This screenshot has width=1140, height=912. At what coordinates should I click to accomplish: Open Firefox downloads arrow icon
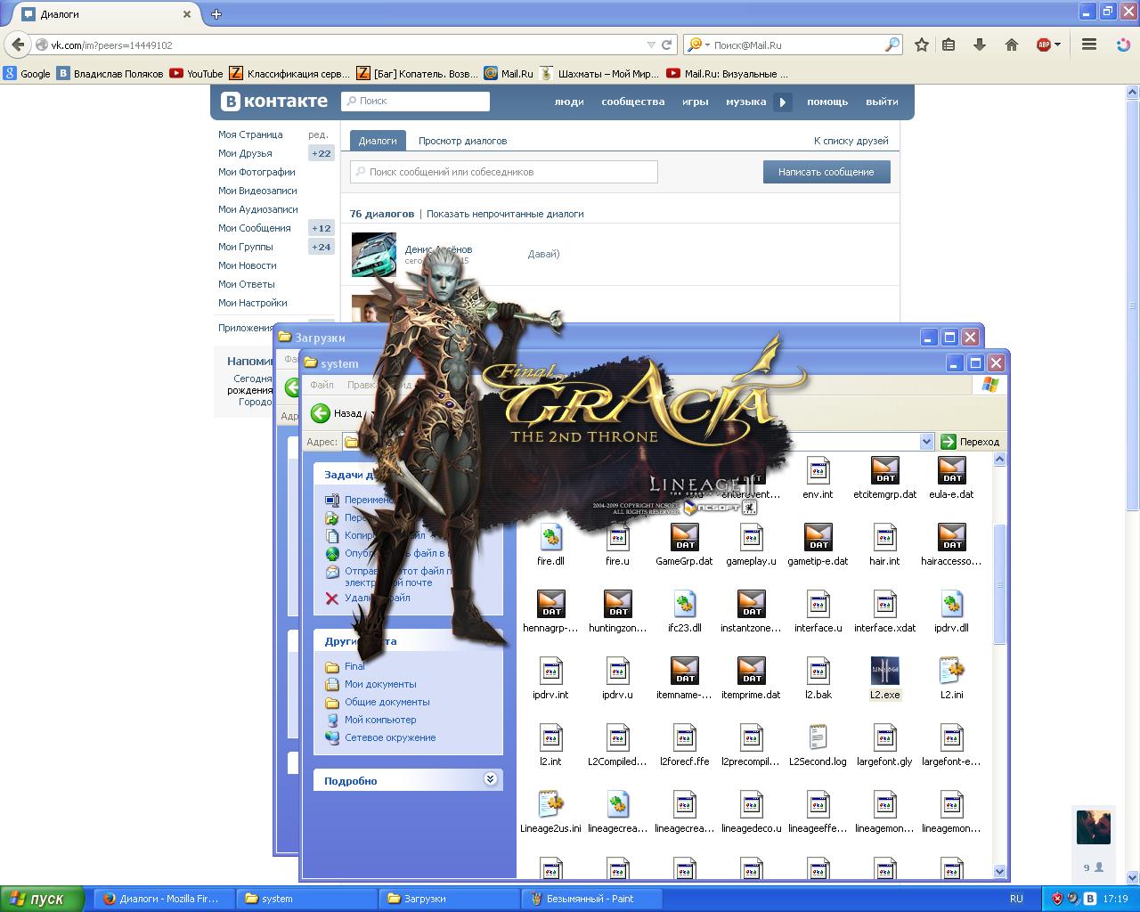click(980, 45)
